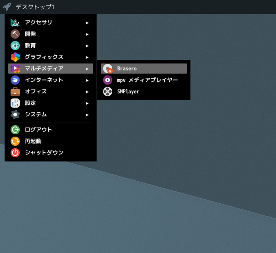276x253 pixels.
Task: Click the アクセサリ category icon
Action: 15,23
